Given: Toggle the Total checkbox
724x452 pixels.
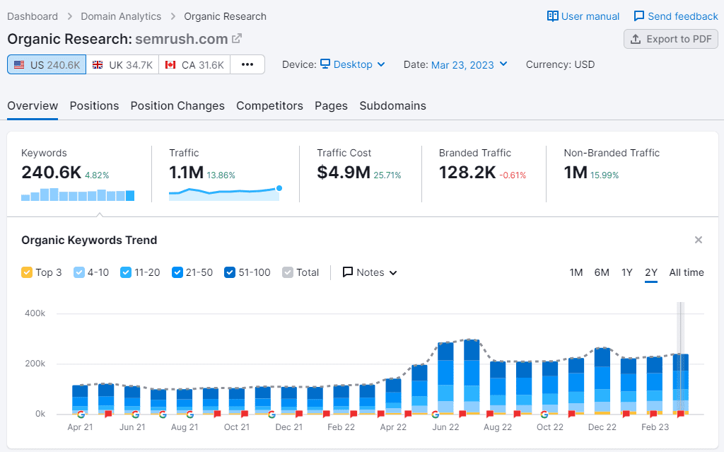Looking at the screenshot, I should tap(288, 272).
